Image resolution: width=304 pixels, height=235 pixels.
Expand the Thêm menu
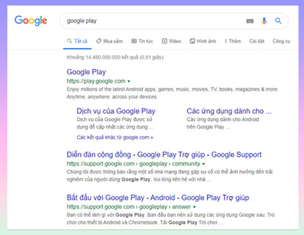233,41
